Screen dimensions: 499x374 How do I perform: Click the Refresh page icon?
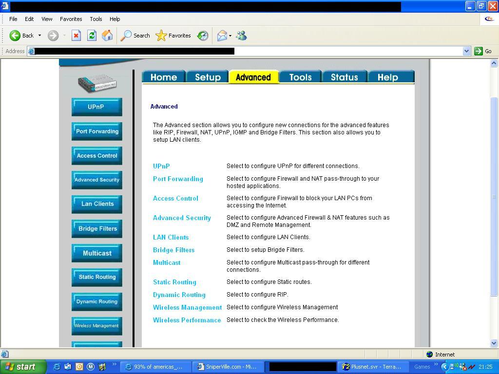coord(92,36)
